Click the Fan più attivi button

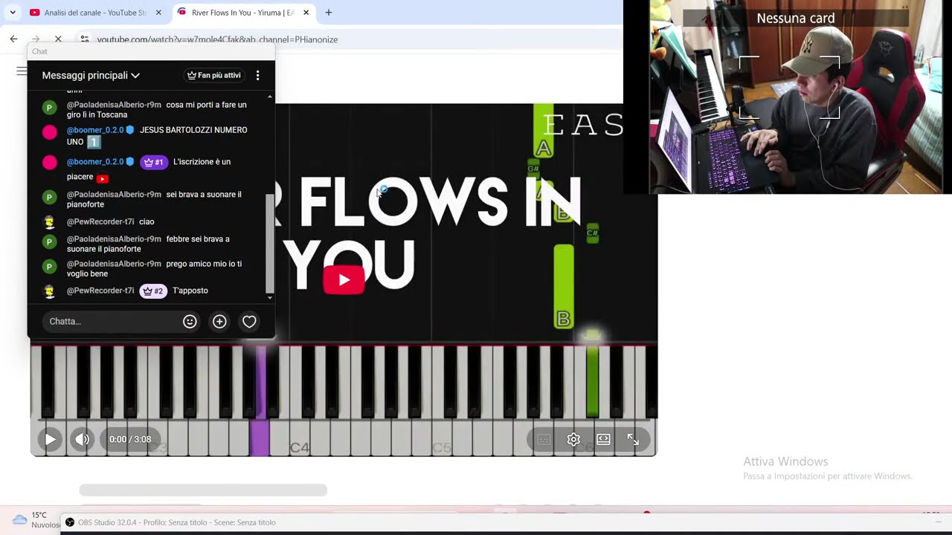213,75
